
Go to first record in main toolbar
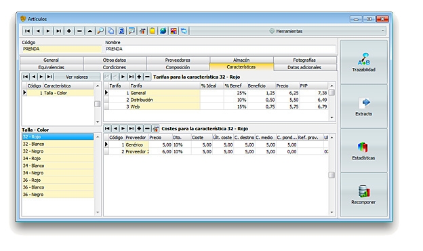[x=27, y=31]
